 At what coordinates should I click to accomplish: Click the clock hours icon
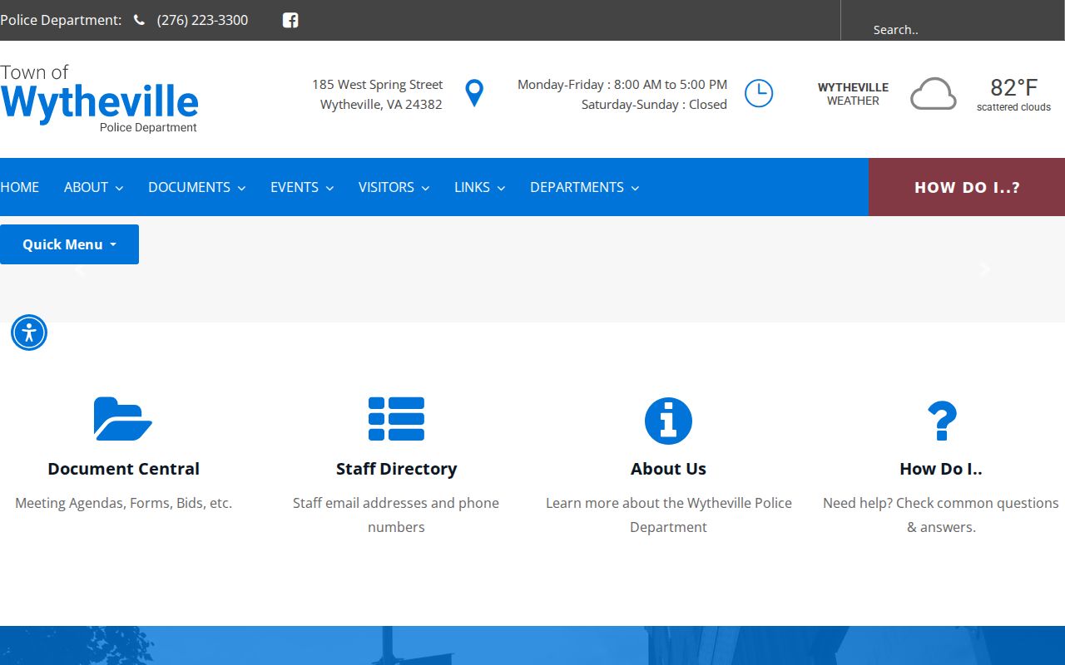[758, 93]
